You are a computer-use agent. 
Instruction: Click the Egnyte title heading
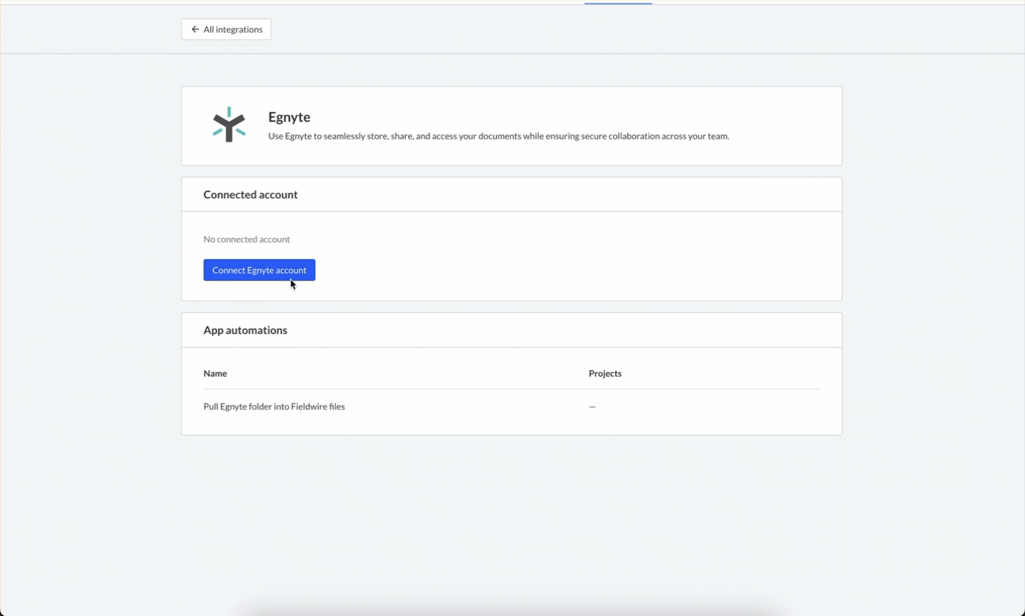(289, 117)
